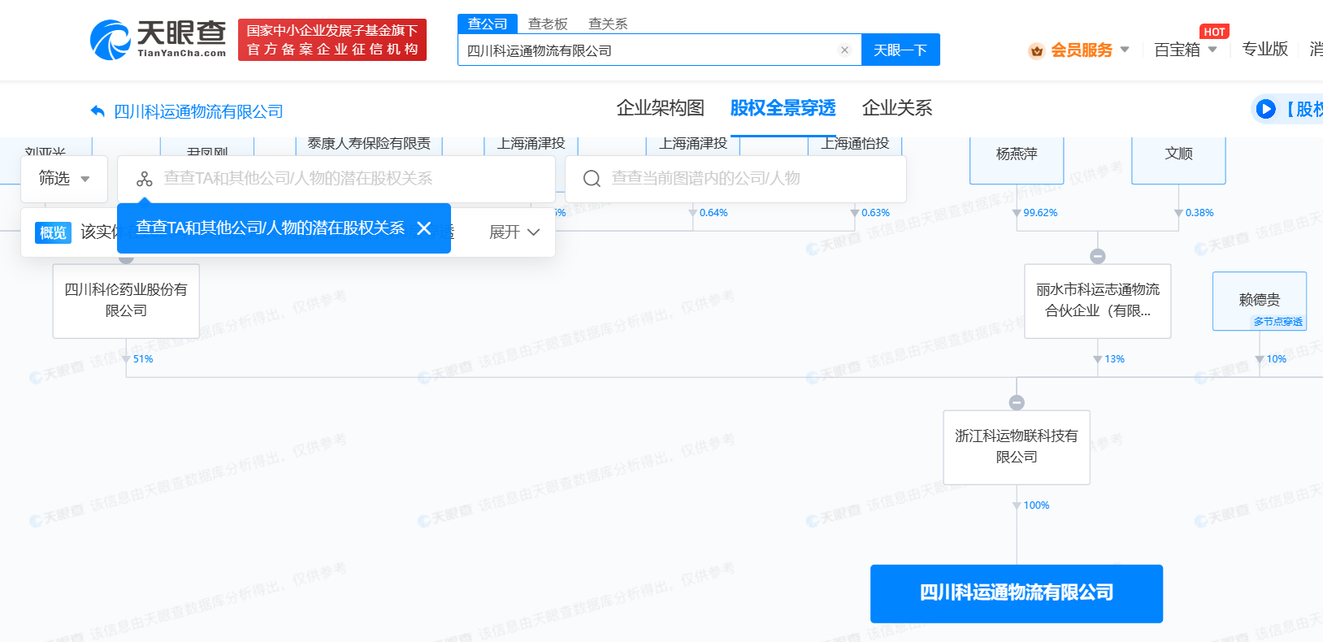Click the 查查当前图谱内的公司/人物 input
Screen dimensions: 1323x642
tap(735, 179)
